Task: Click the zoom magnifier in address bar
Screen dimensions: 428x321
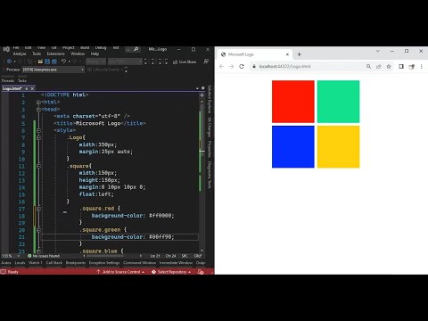Action: coord(368,67)
